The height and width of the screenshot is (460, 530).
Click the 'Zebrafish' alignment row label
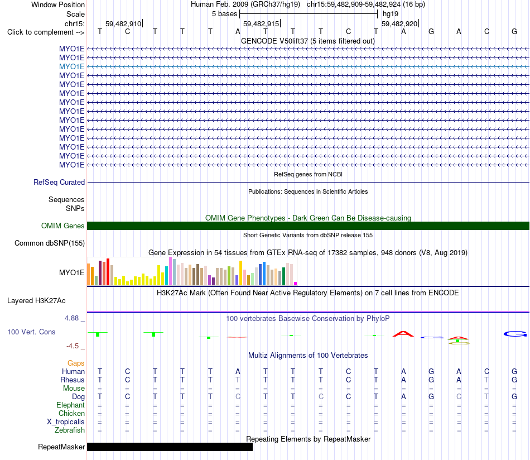tap(70, 430)
